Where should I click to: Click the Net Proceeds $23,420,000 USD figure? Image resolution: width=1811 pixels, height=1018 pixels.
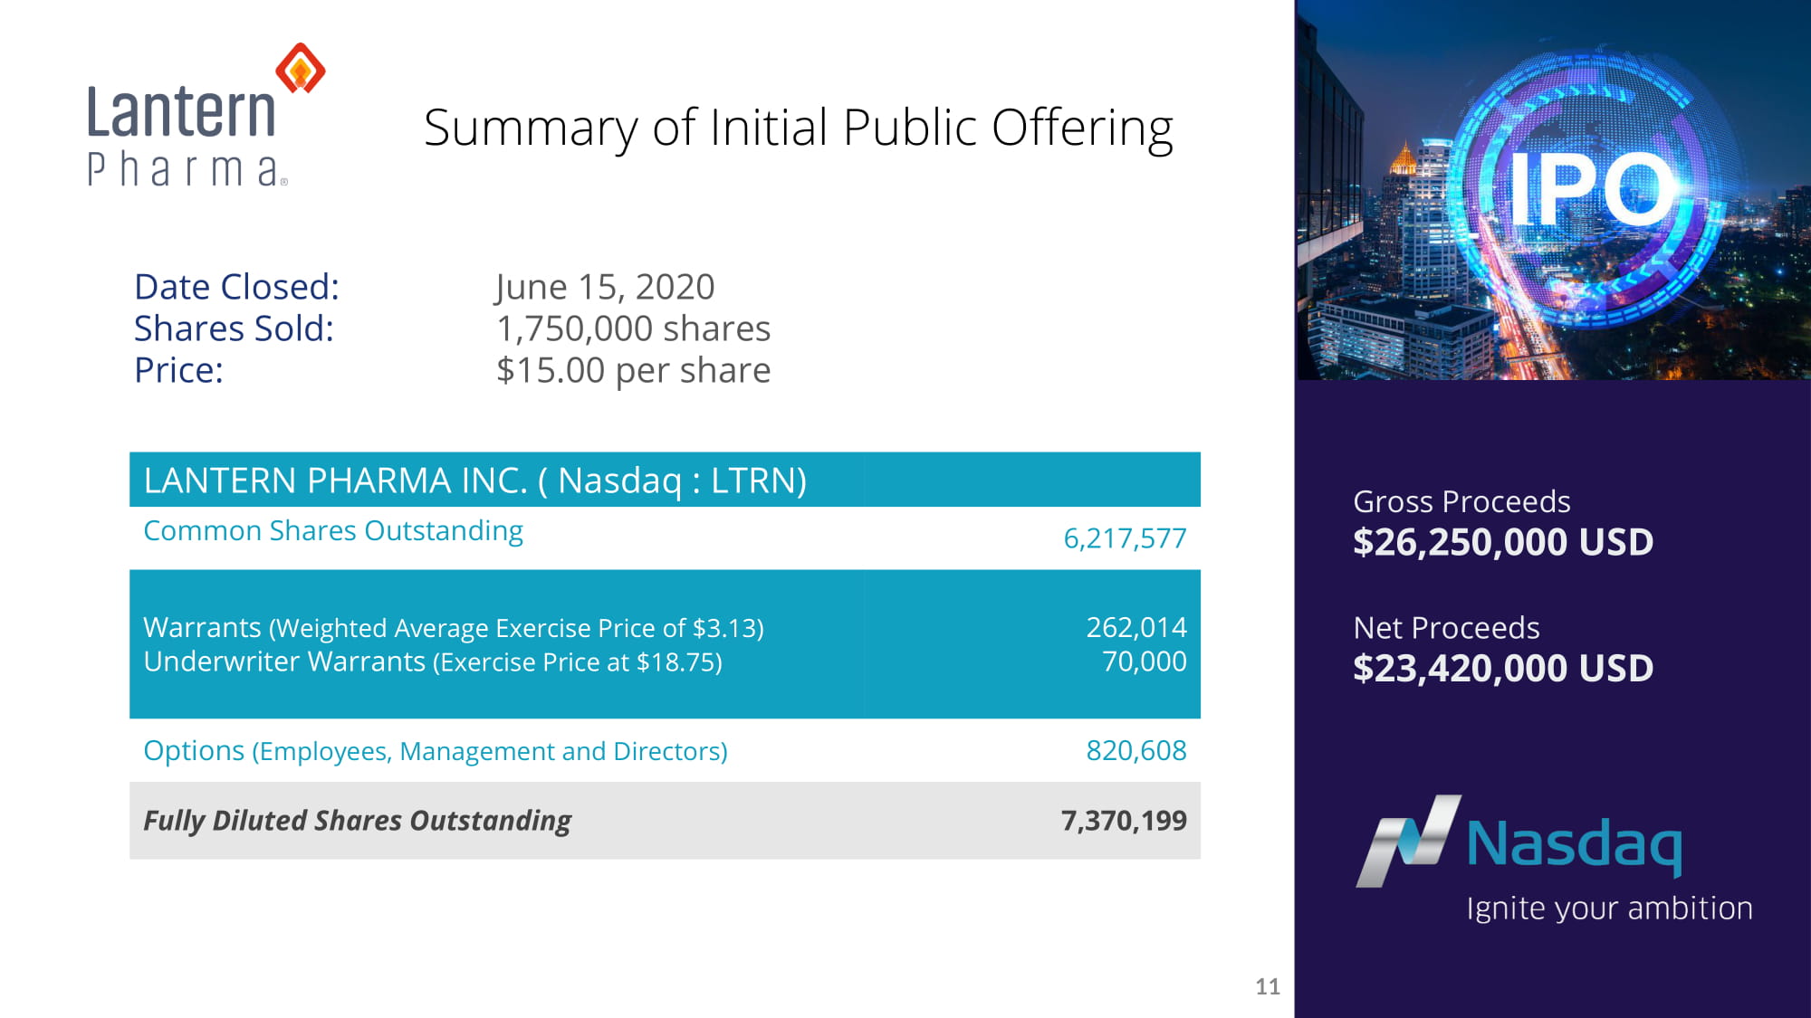[1503, 668]
